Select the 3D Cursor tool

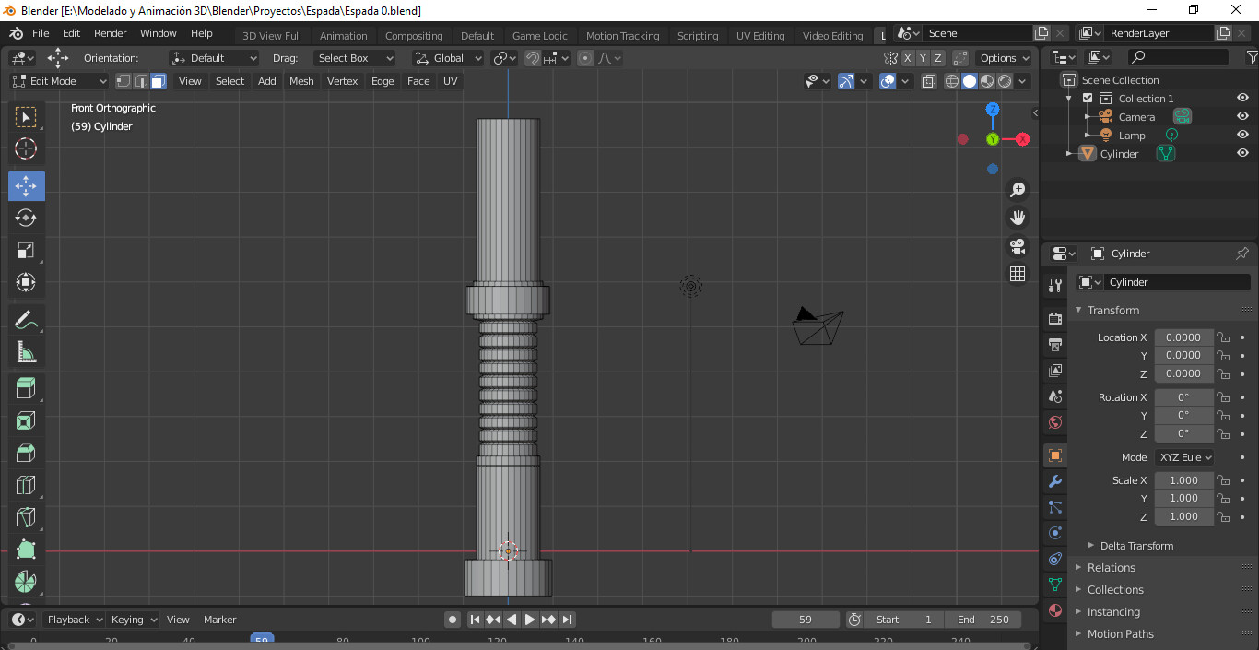point(26,148)
